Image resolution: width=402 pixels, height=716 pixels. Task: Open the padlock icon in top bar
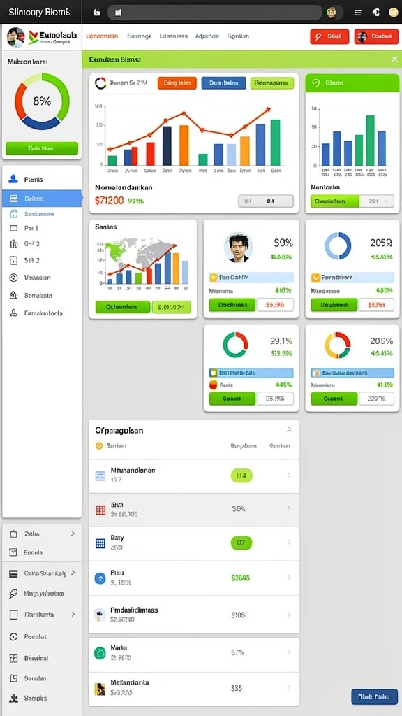click(x=96, y=13)
